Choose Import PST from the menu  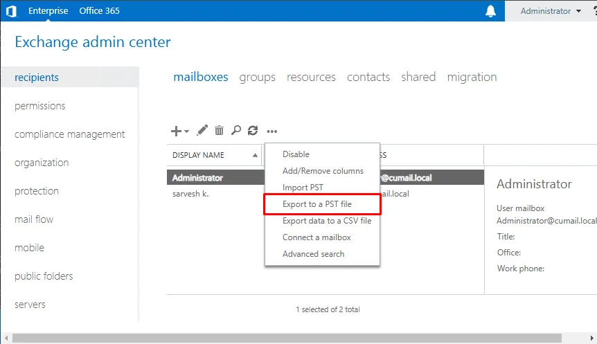click(x=303, y=188)
